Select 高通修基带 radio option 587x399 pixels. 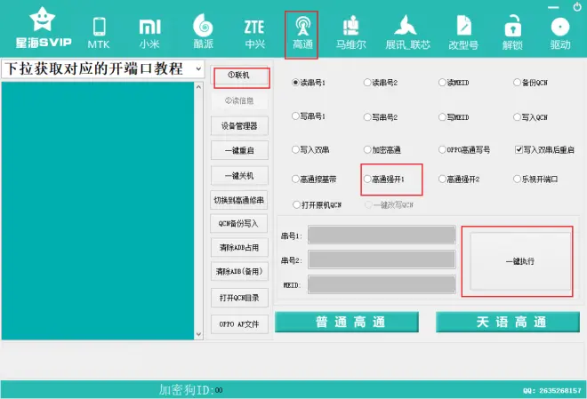(x=314, y=180)
